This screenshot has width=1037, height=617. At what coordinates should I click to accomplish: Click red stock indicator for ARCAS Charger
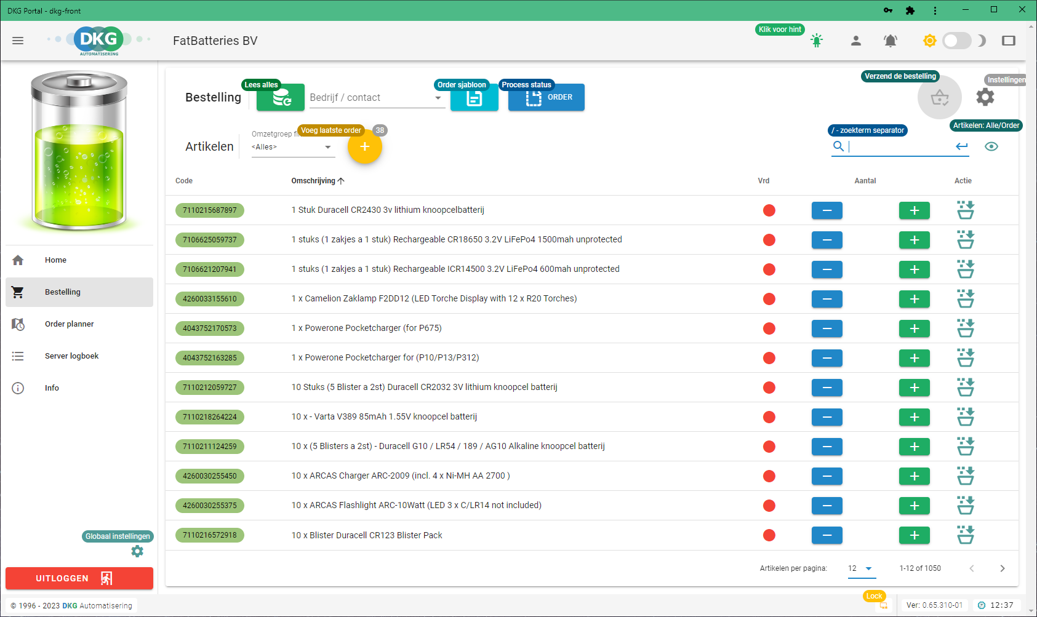point(769,476)
